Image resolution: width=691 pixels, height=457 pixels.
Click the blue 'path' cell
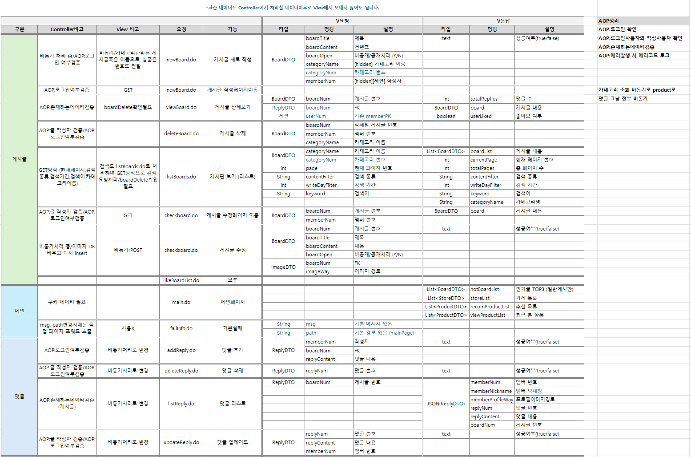(329, 333)
